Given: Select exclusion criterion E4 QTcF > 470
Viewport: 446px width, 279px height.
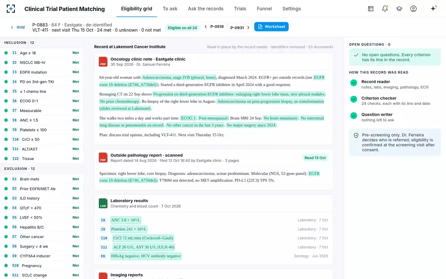Looking at the screenshot, I should tap(42, 208).
